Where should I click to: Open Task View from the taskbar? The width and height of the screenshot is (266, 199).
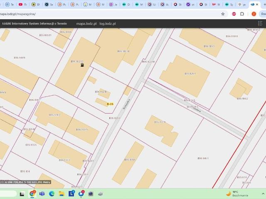click(22, 194)
